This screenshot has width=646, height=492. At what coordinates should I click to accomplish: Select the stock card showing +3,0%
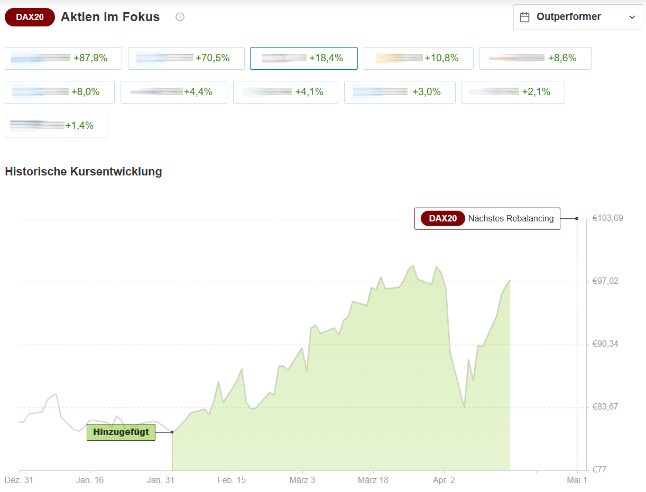tap(400, 92)
